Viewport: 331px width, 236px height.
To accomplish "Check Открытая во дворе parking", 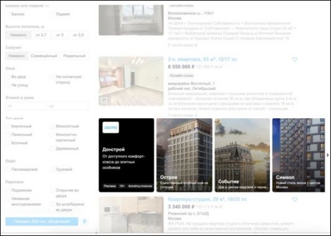I will 52,190.
